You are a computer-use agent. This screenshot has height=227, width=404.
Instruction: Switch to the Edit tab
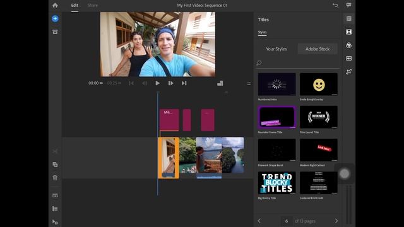[74, 5]
